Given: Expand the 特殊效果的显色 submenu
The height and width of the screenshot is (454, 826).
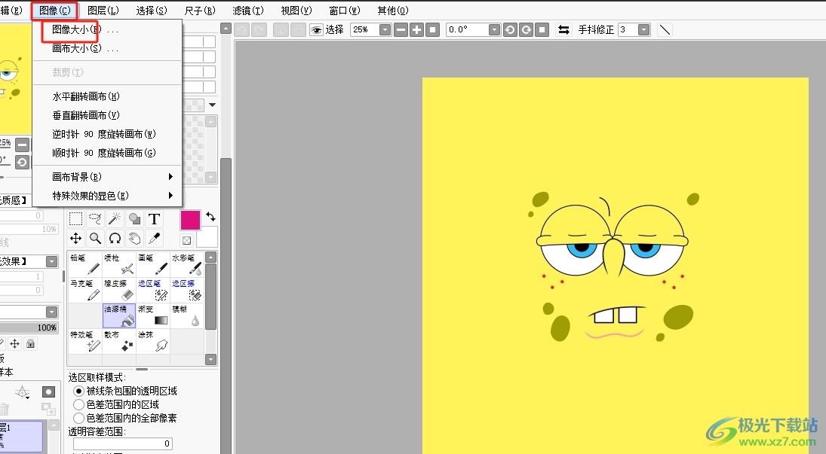Looking at the screenshot, I should [107, 196].
